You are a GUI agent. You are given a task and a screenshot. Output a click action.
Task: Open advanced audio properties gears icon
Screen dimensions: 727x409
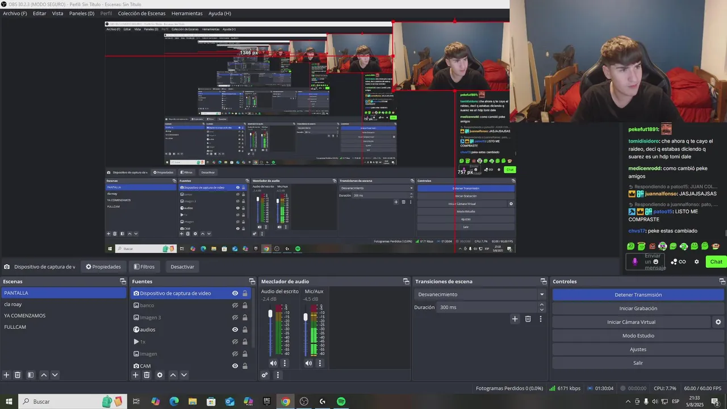(265, 375)
